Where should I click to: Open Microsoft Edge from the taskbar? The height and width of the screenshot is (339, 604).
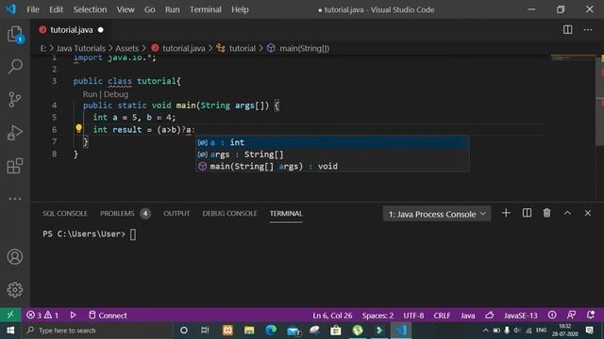click(x=271, y=331)
